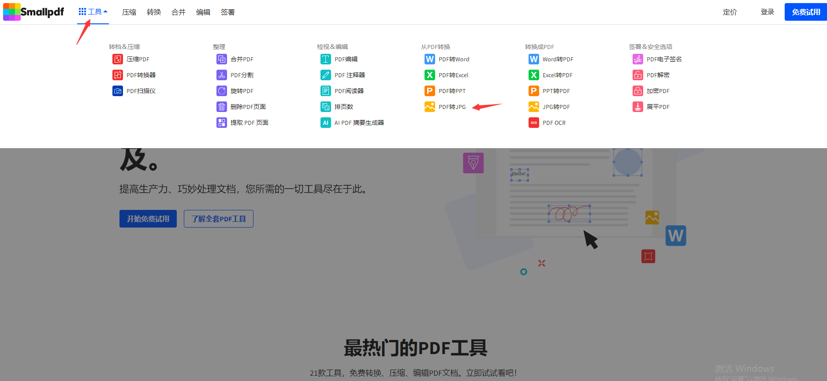Click the 展平PDF icon

pos(638,107)
